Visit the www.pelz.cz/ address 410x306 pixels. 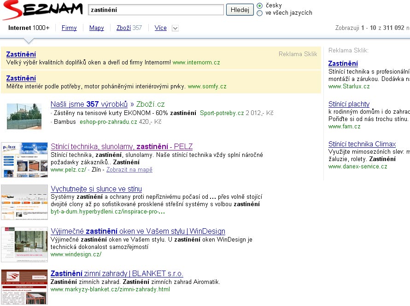[x=68, y=170]
